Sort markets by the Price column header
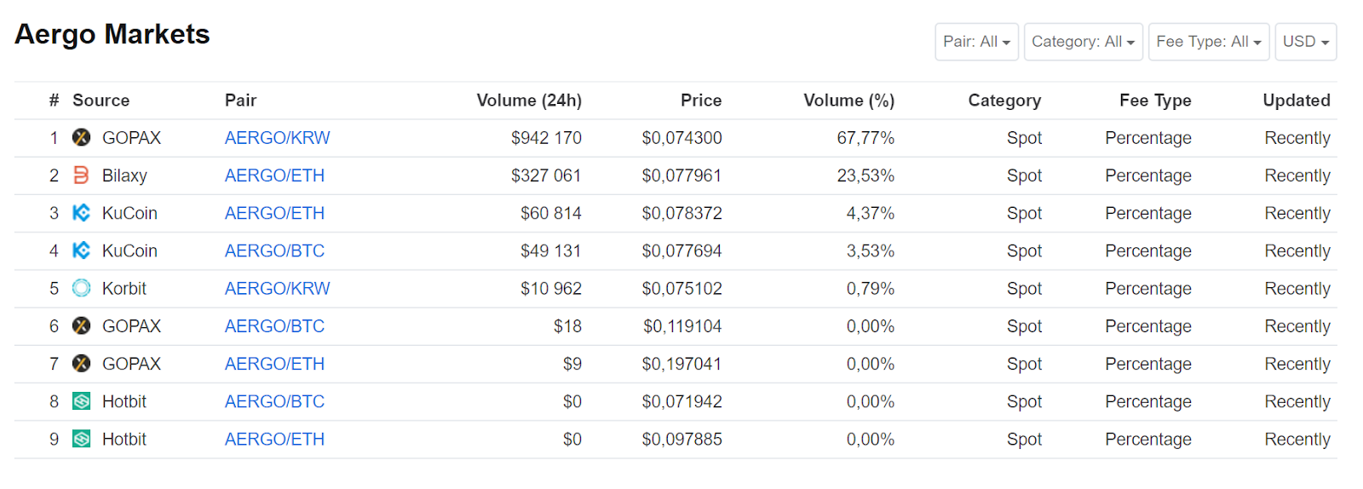Image resolution: width=1363 pixels, height=489 pixels. click(700, 101)
